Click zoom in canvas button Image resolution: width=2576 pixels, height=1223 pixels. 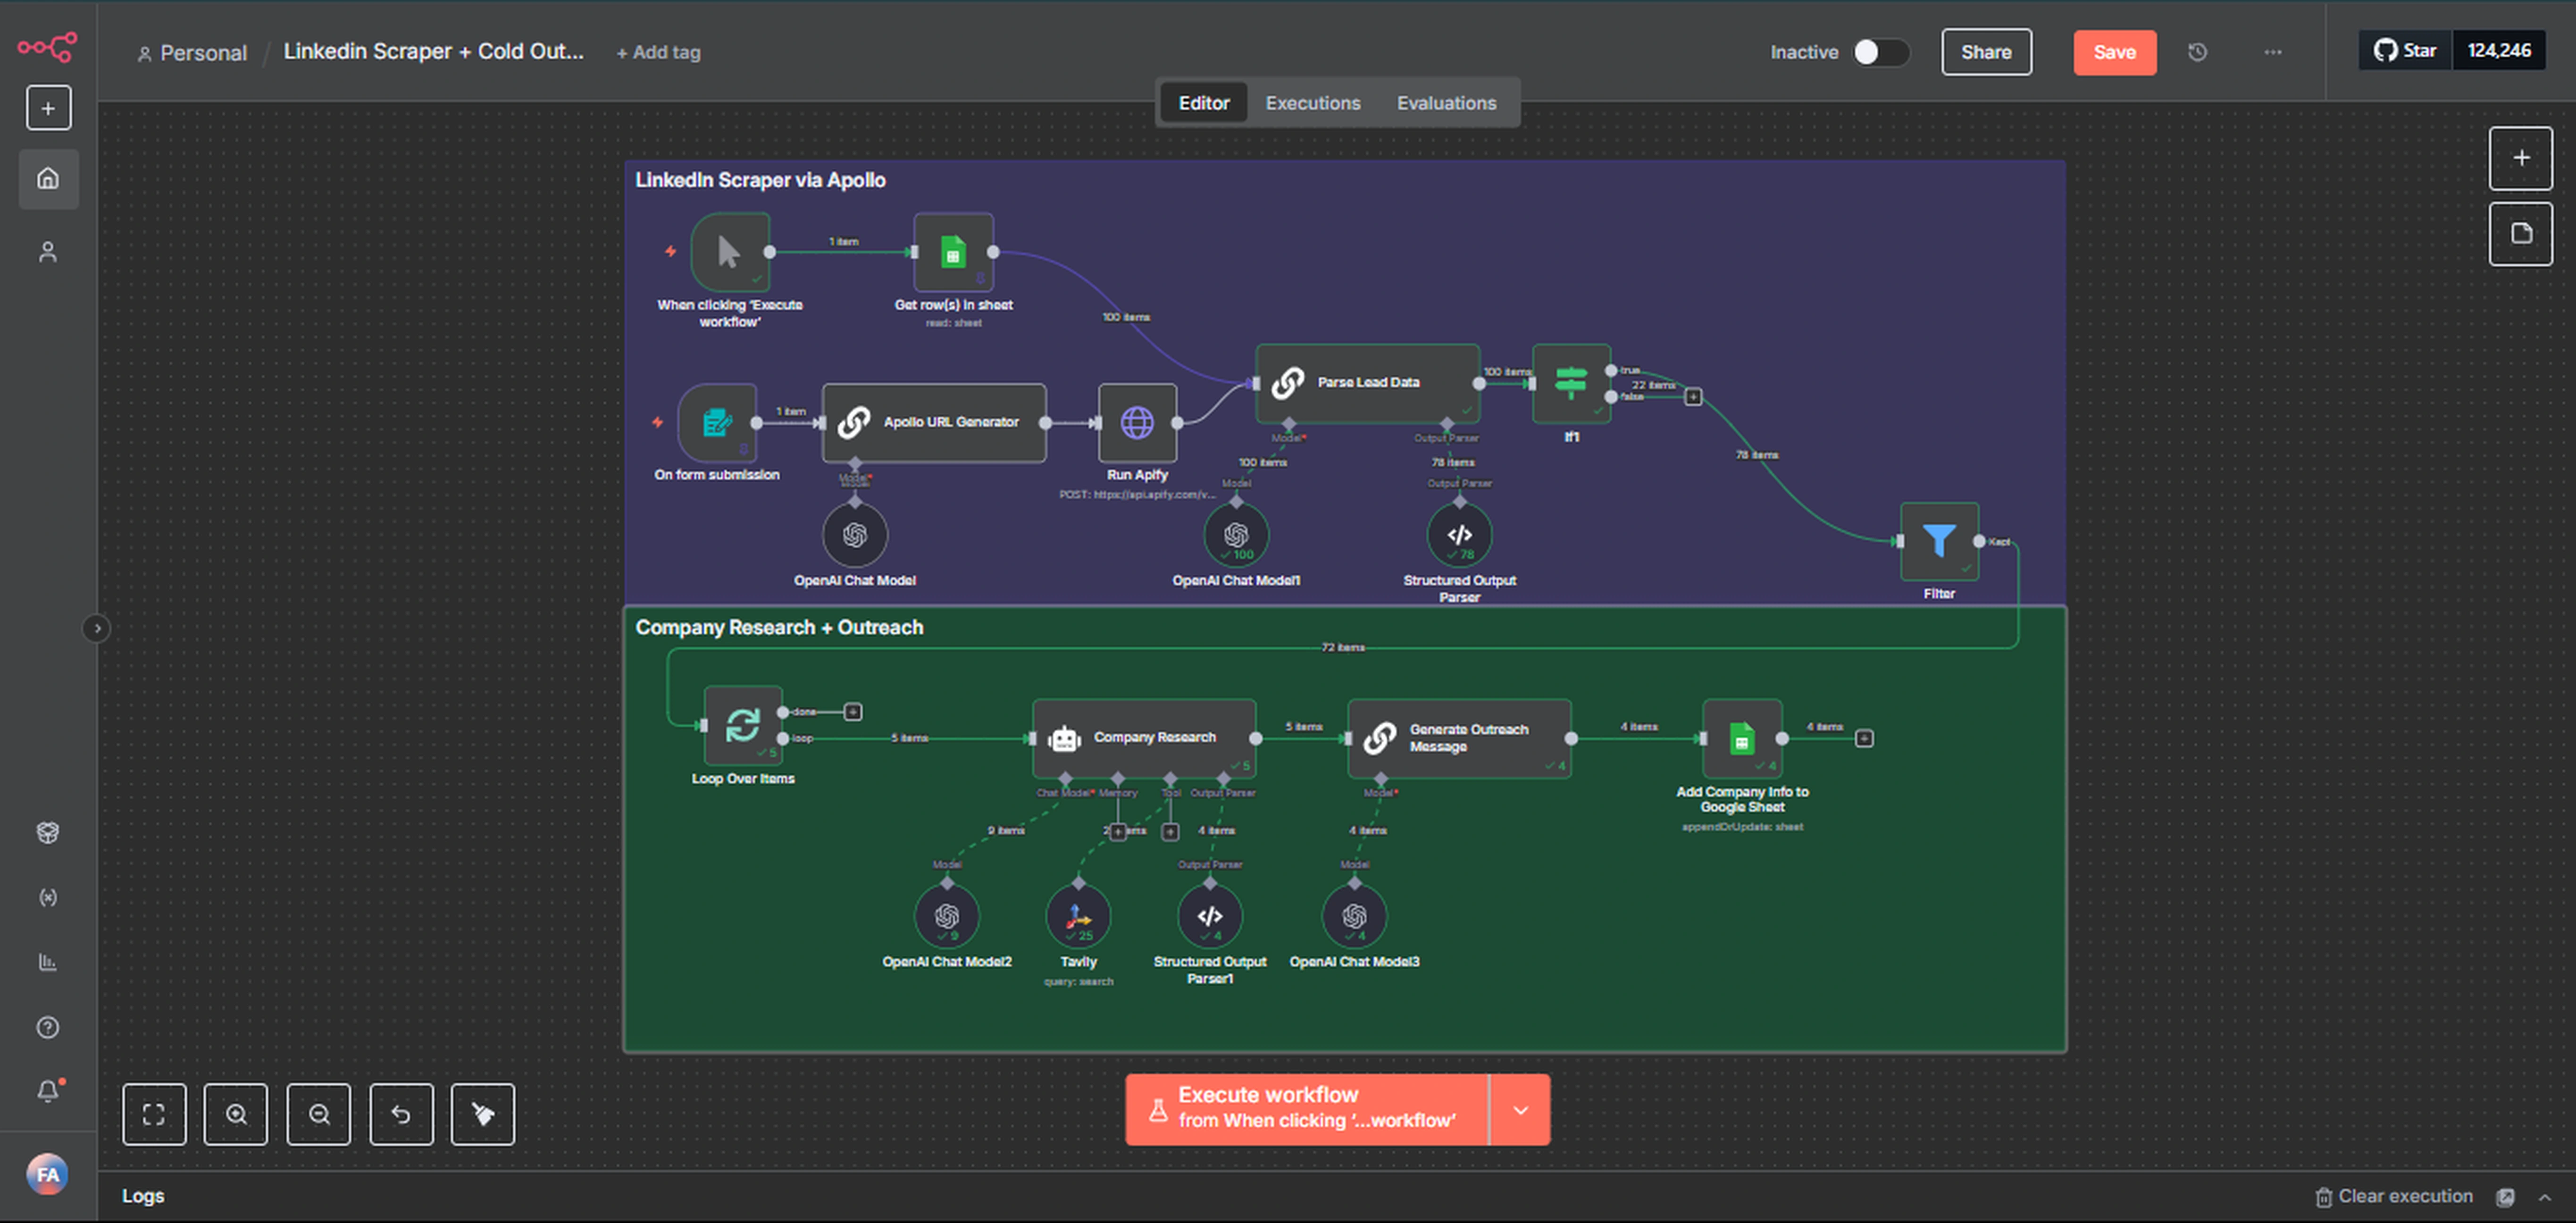(x=236, y=1113)
